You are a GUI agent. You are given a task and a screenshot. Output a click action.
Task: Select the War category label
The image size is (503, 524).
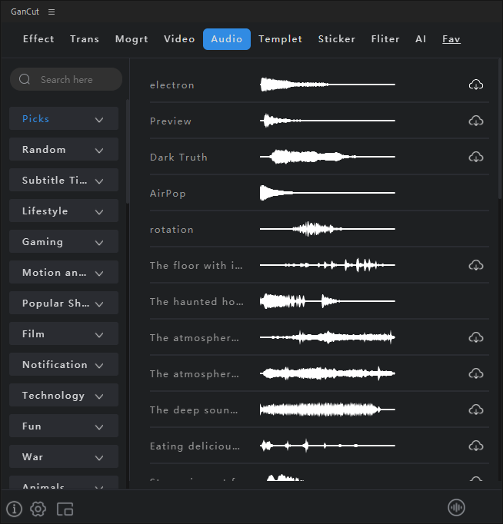click(32, 457)
